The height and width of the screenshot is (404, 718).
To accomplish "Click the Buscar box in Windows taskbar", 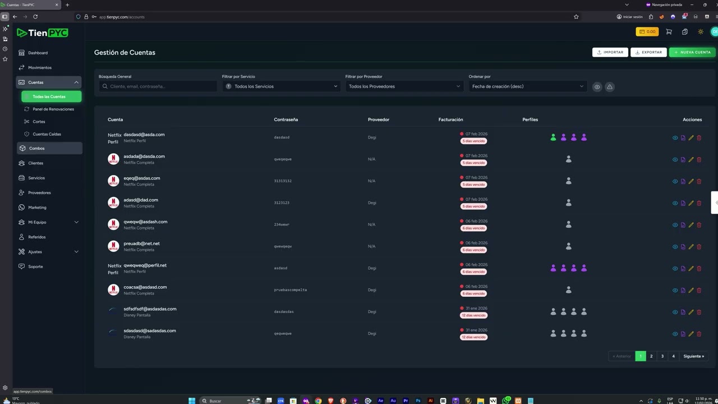I will [231, 401].
